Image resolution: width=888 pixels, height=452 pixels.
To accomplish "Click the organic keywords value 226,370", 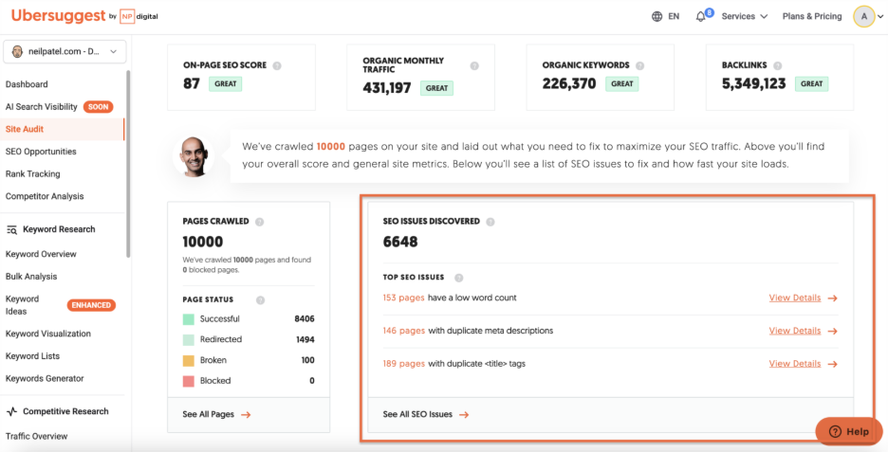I will (569, 83).
